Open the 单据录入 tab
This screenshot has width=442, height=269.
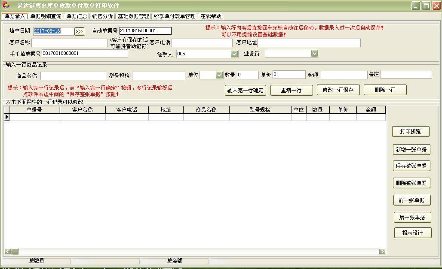(x=15, y=16)
